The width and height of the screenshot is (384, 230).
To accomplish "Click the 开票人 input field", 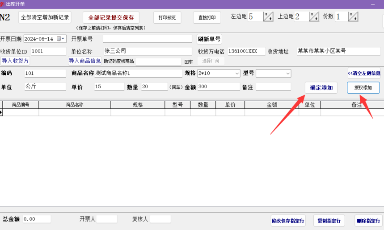I will pos(107,219).
